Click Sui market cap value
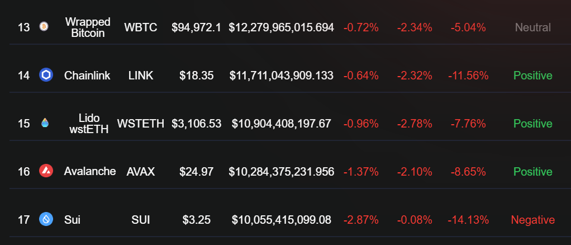The width and height of the screenshot is (571, 245). pos(282,220)
